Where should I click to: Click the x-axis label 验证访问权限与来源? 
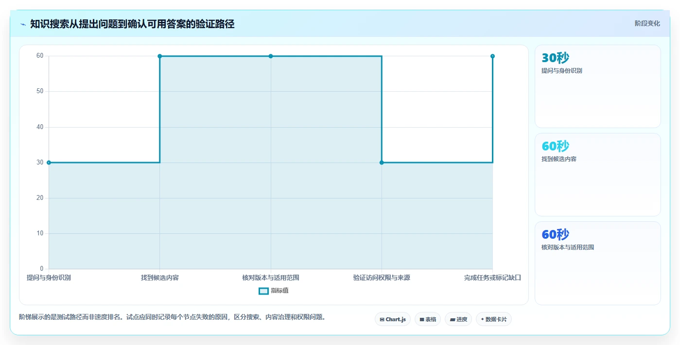[x=382, y=278]
